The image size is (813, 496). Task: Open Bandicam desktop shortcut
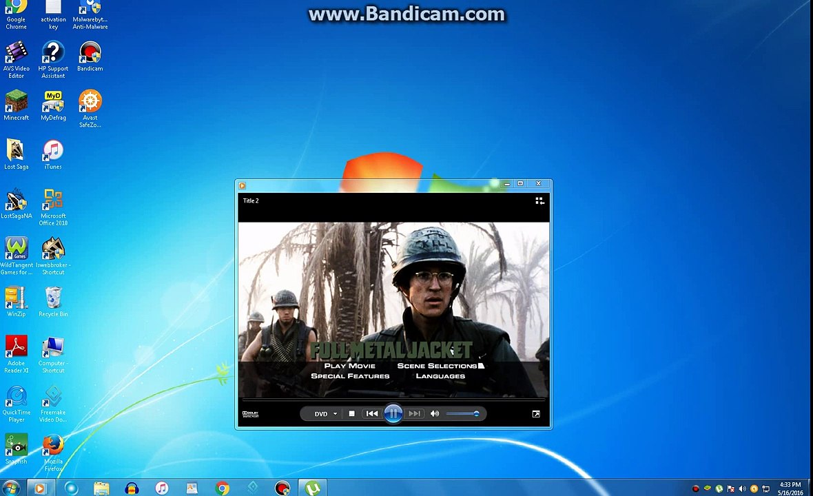point(90,56)
